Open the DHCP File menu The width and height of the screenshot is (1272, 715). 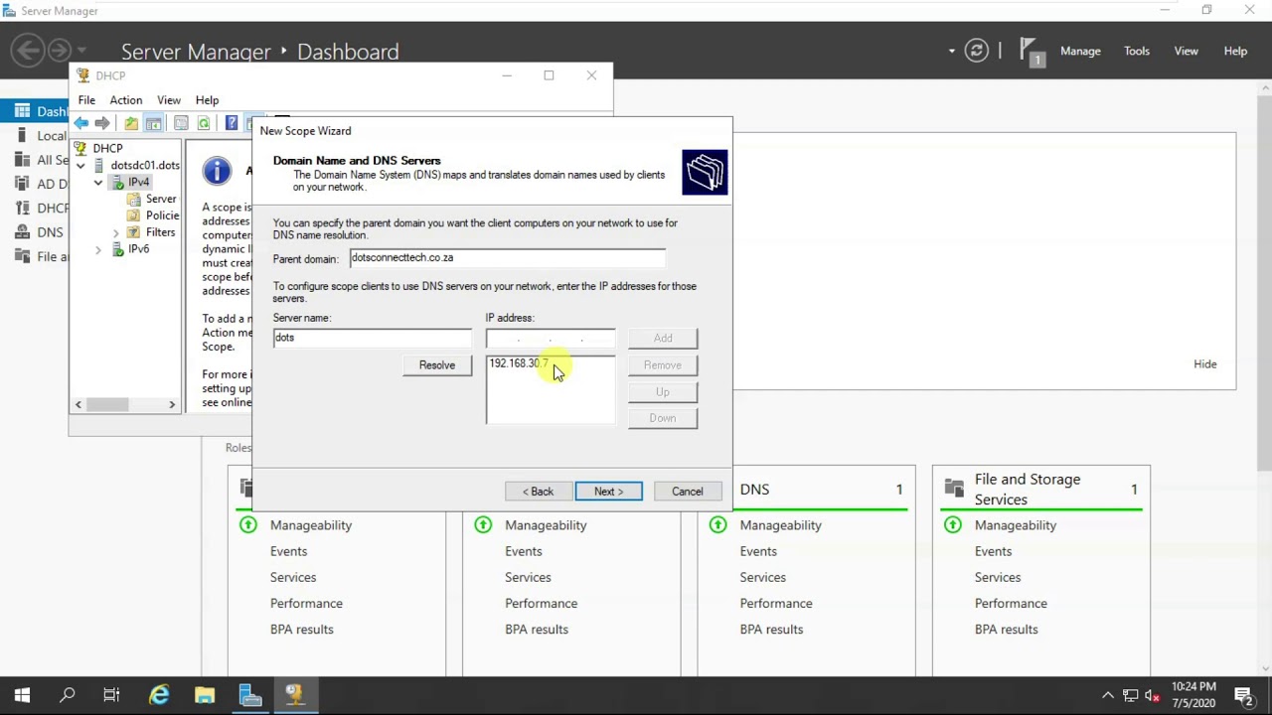[86, 100]
